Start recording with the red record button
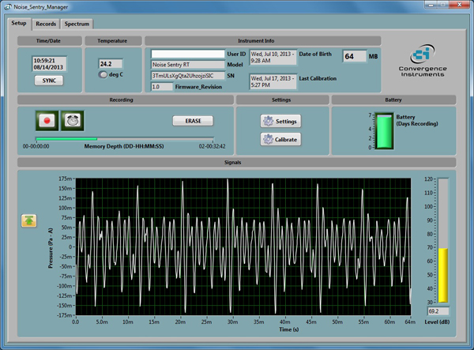 47,121
